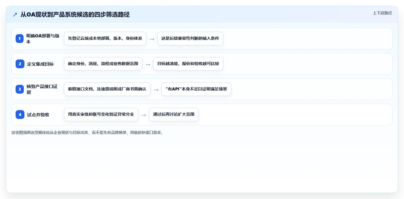Select the box 用真实审批和账号变化验证异常分支
The image size is (404, 199).
pos(101,115)
